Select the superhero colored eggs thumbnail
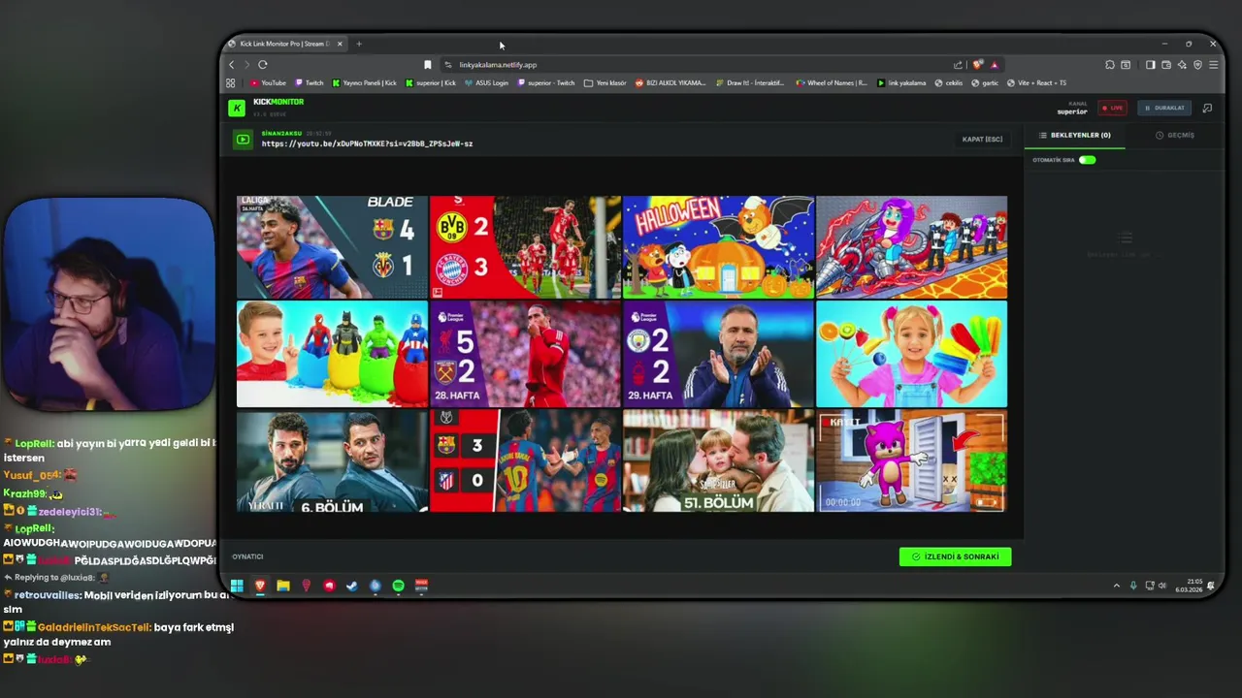Image resolution: width=1242 pixels, height=698 pixels. pyautogui.click(x=332, y=354)
